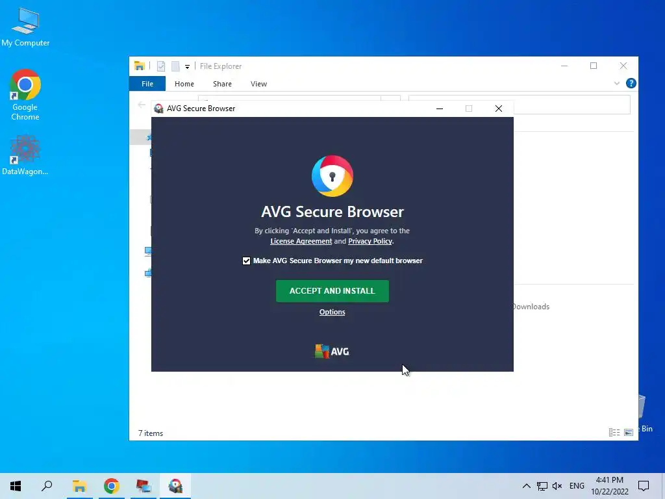
Task: Open installer Options link
Action: [x=332, y=312]
